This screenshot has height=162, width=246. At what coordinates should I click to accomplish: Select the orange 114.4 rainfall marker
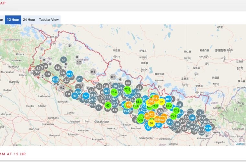156,98
